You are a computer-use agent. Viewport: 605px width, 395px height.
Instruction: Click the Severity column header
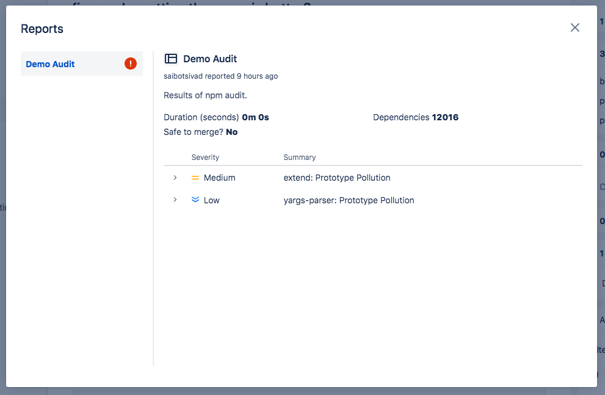pyautogui.click(x=205, y=158)
